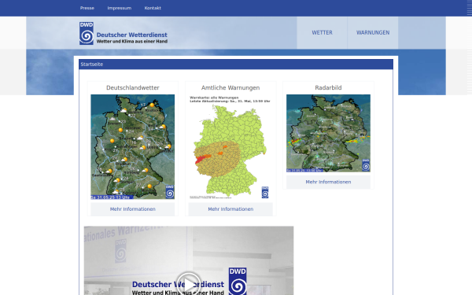Click the Deutschlandwetter heading

(x=133, y=87)
